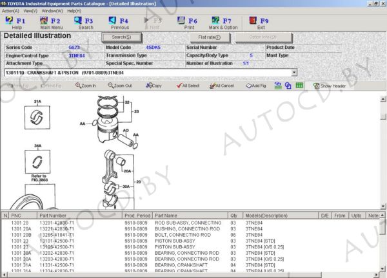Click Model Code value 4SDK5
Image resolution: width=387 pixels, height=278 pixels.
(x=154, y=47)
